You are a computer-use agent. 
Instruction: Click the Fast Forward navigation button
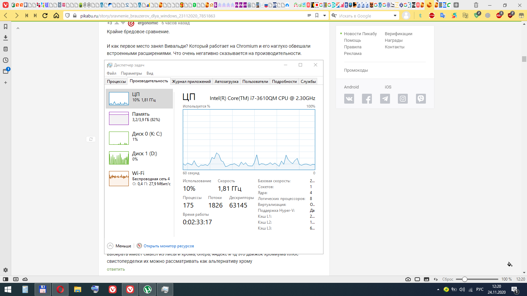pos(35,15)
